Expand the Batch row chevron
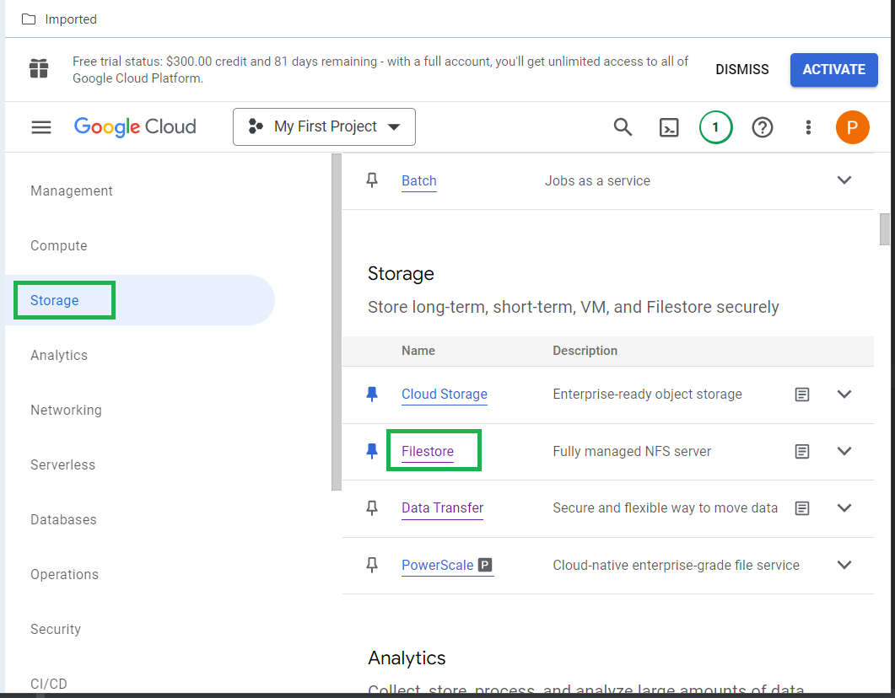Image resolution: width=895 pixels, height=698 pixels. click(x=844, y=180)
